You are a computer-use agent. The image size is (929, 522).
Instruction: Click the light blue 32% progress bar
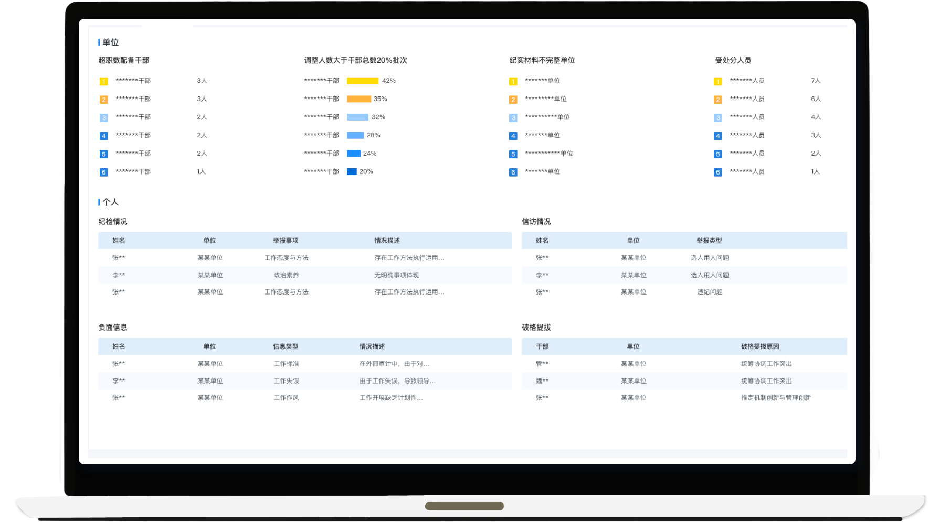pos(357,117)
